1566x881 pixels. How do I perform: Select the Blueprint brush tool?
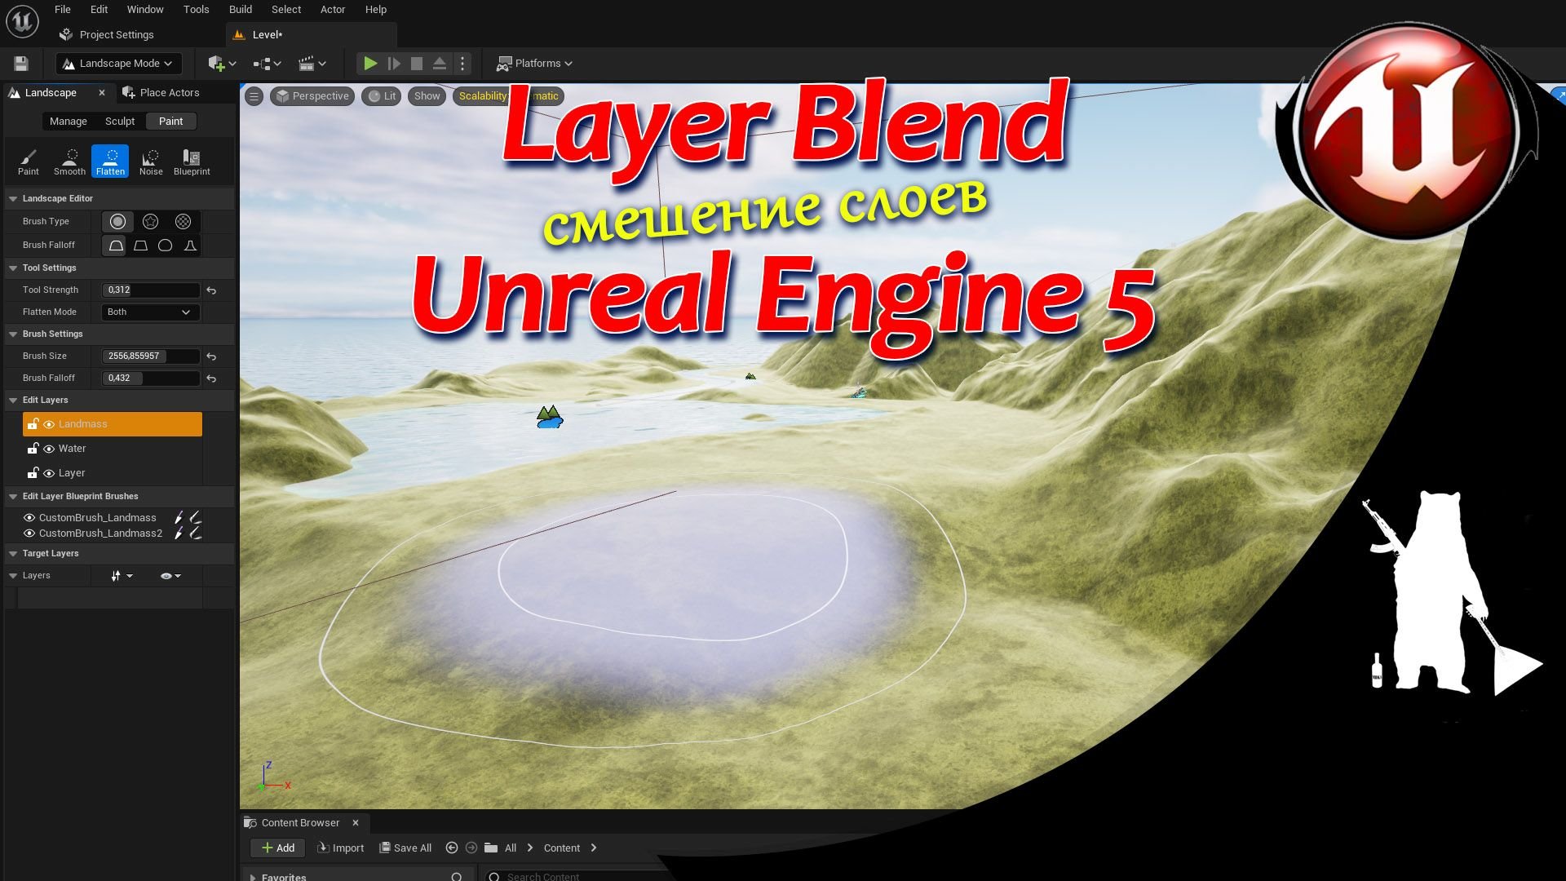(192, 162)
